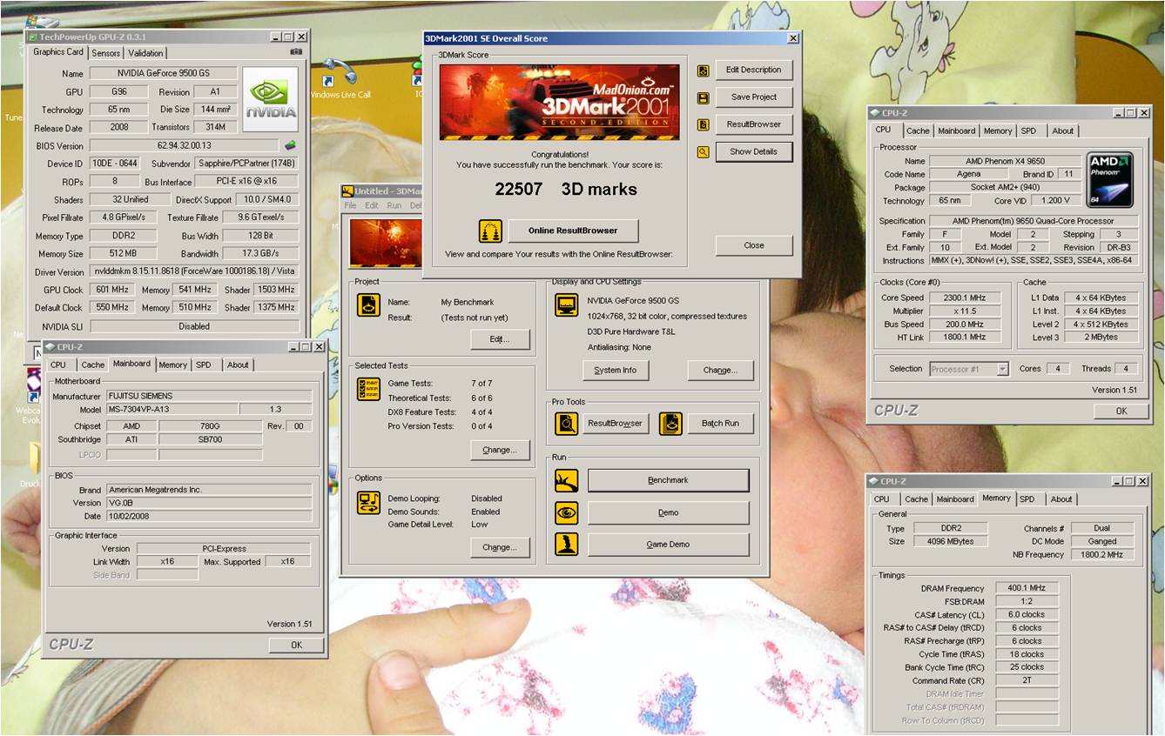
Task: Click the AMD Phenom X4 9650 name field
Action: (1005, 161)
